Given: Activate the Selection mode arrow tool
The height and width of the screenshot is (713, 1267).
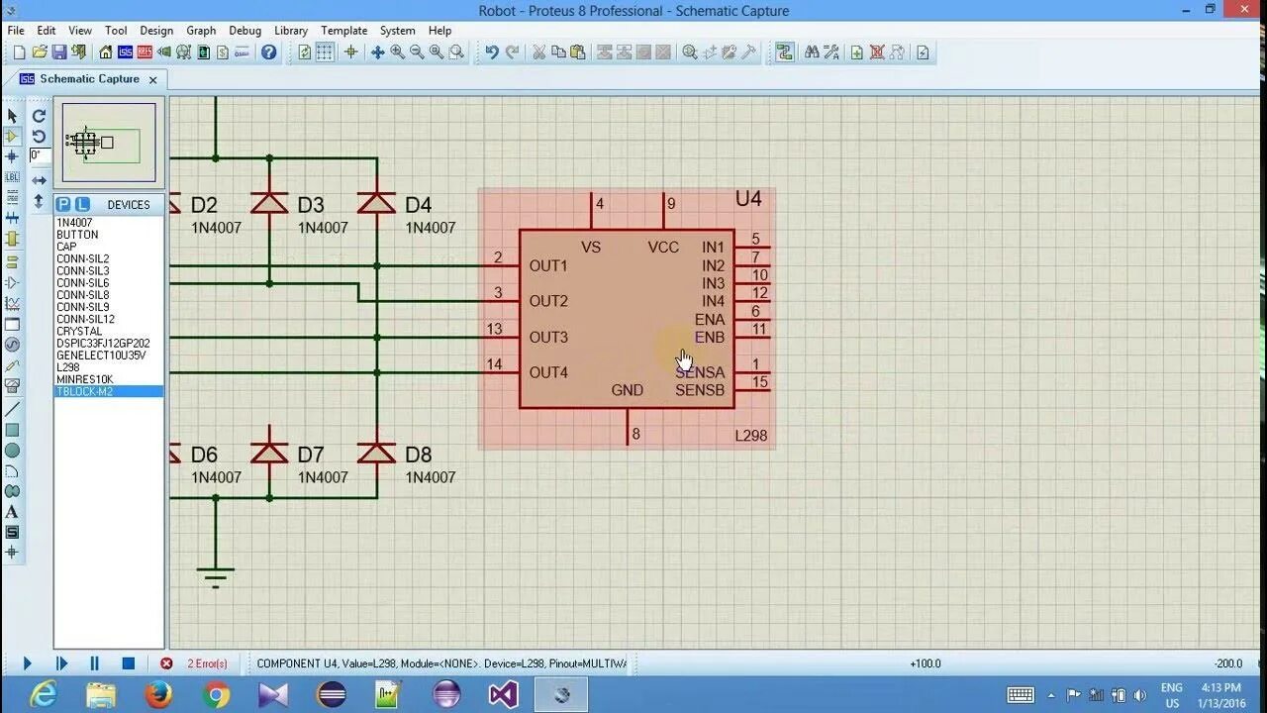Looking at the screenshot, I should click(x=13, y=116).
